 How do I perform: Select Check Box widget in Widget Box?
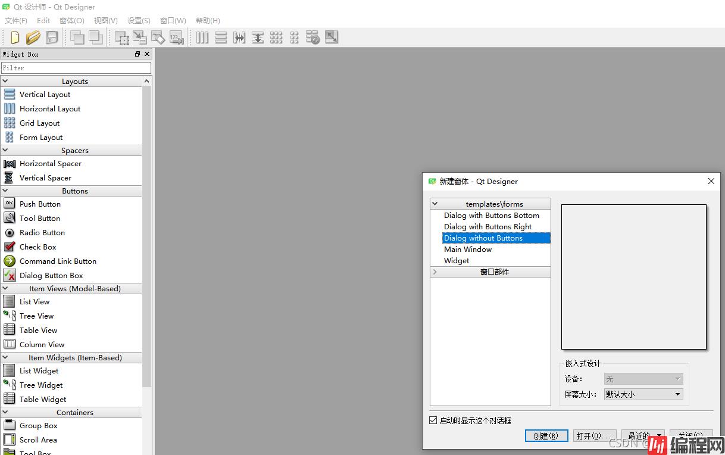tap(37, 247)
